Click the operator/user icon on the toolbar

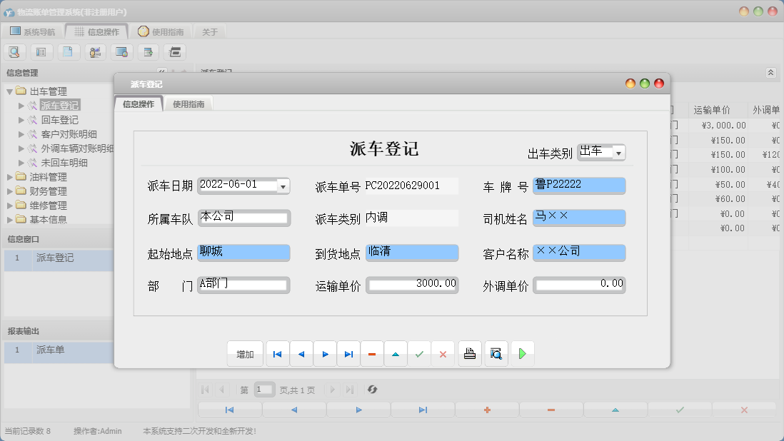tap(95, 51)
